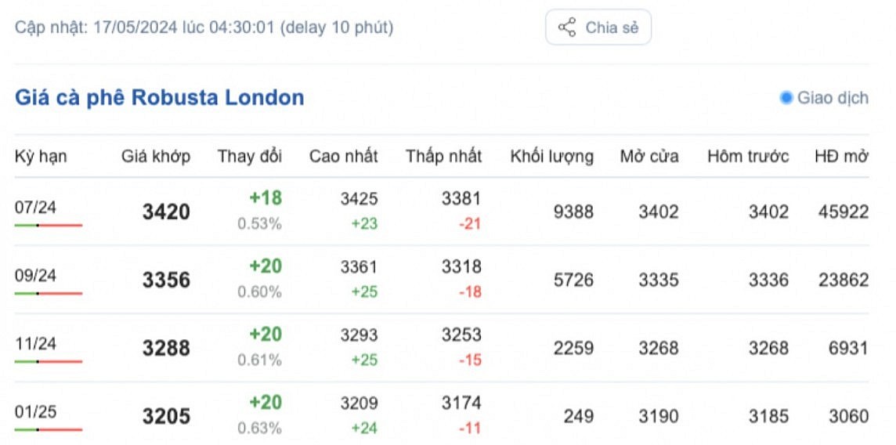896x445 pixels.
Task: Click the price range bar under 07/24
Action: pos(49,226)
